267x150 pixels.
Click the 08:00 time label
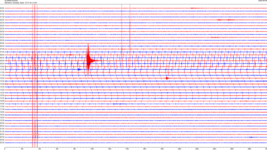[2, 55]
